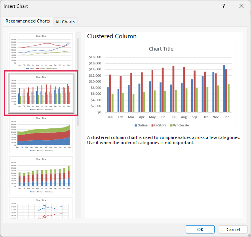Viewport: 251px width, 237px height.
Task: Click the OK button
Action: click(200, 229)
